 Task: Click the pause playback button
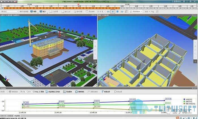pos(113,12)
